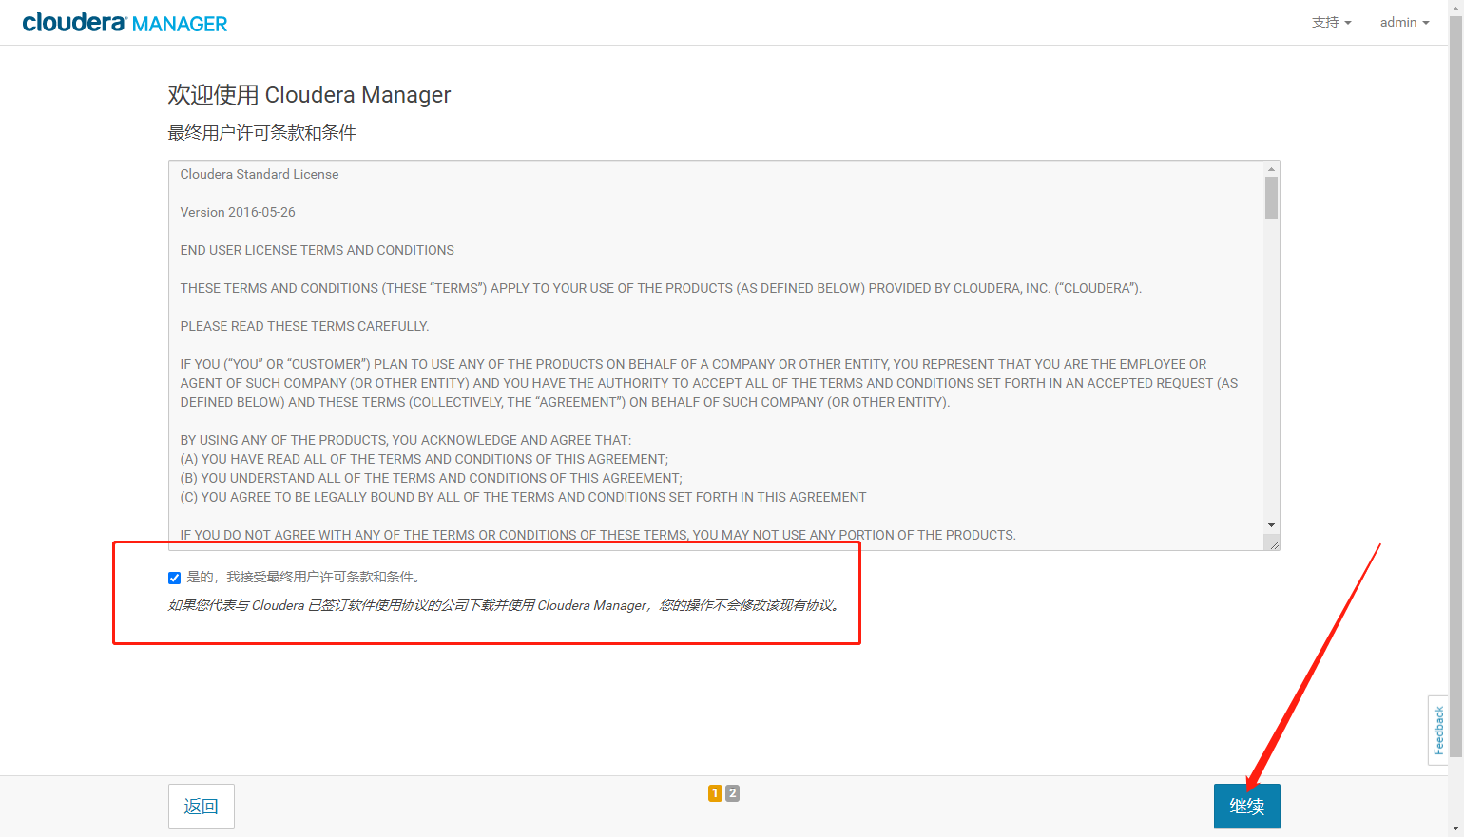The image size is (1464, 837).
Task: Click license text scrollbar up arrow
Action: point(1271,169)
